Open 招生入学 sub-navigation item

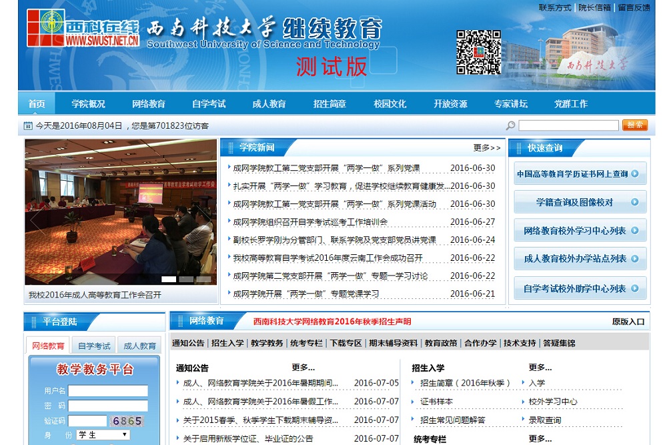coord(227,343)
